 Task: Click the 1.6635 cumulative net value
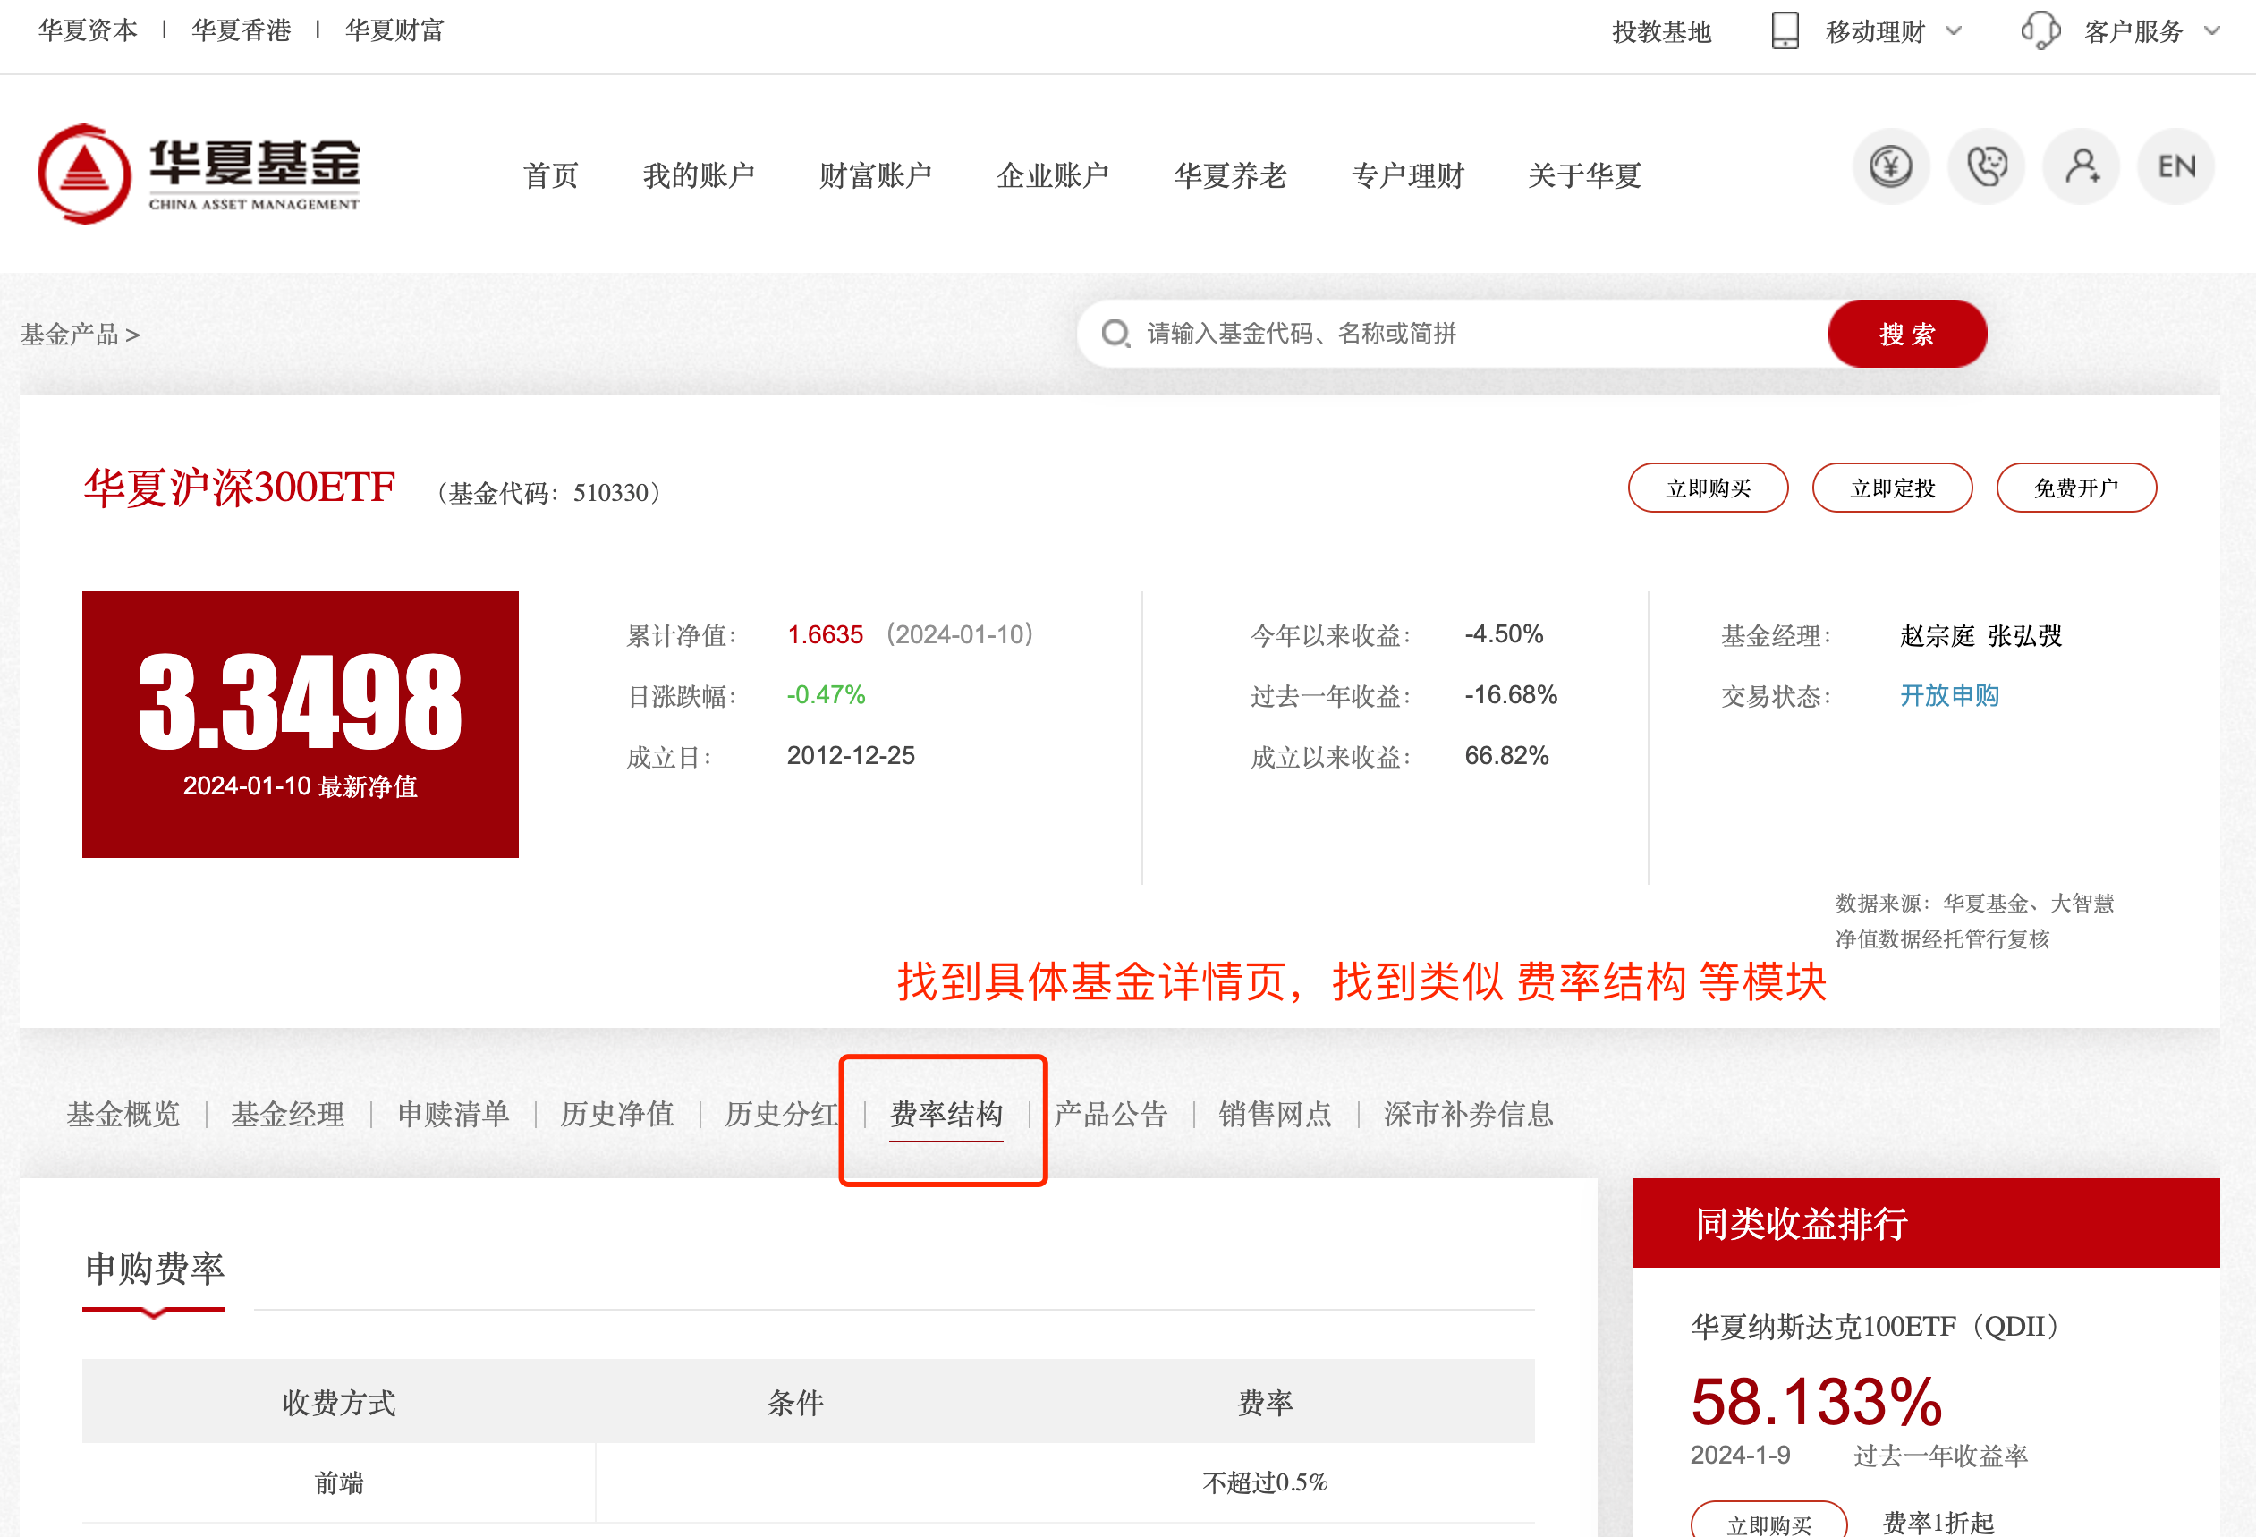click(x=825, y=634)
